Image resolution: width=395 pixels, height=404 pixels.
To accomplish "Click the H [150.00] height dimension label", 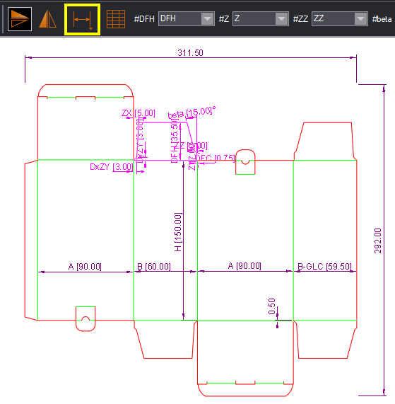I will coord(178,232).
